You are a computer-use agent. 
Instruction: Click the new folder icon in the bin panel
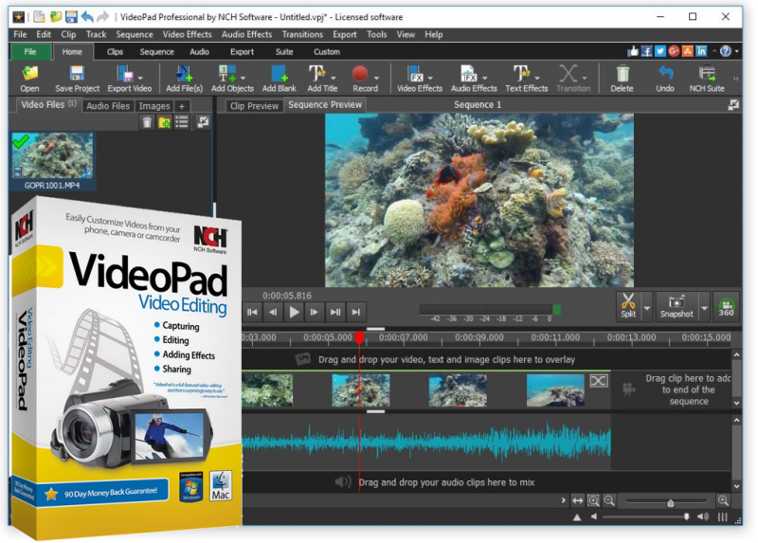(x=164, y=122)
